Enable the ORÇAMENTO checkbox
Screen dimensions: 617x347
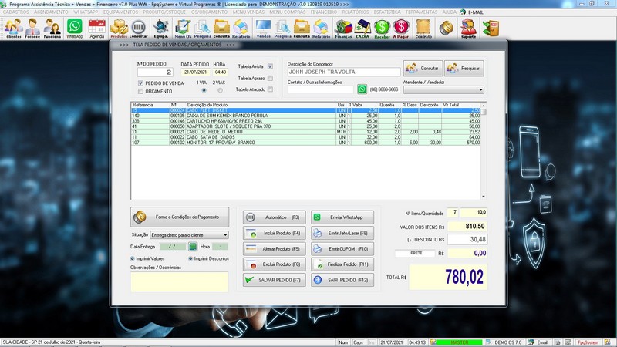[140, 91]
